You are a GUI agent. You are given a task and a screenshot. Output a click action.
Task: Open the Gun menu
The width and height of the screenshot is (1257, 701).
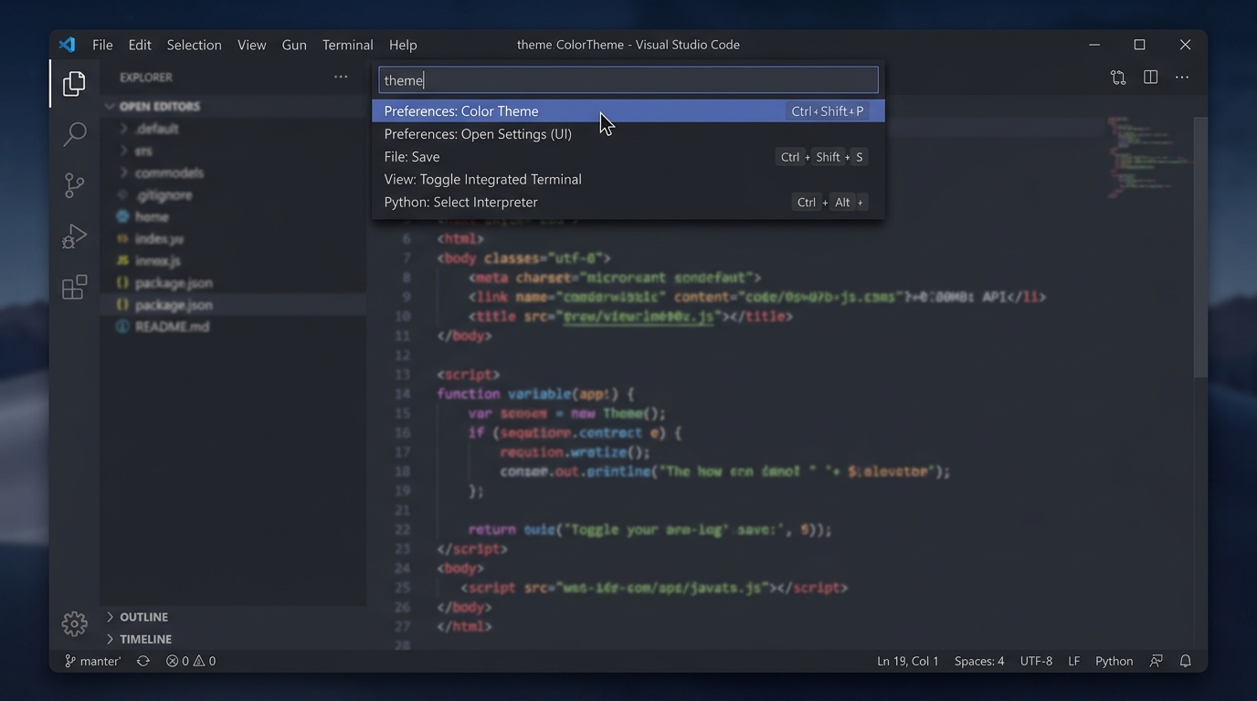(294, 45)
